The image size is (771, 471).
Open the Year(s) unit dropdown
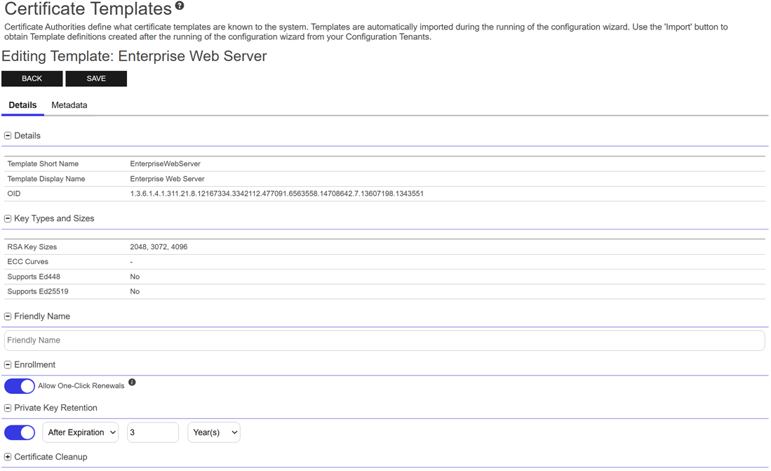click(213, 432)
